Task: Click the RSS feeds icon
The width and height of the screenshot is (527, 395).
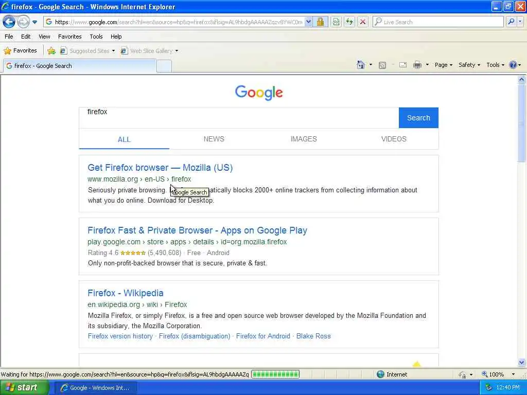Action: click(x=382, y=65)
